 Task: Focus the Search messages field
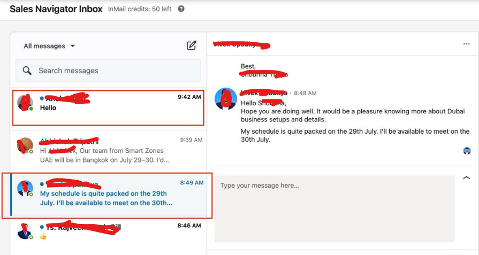(x=115, y=71)
